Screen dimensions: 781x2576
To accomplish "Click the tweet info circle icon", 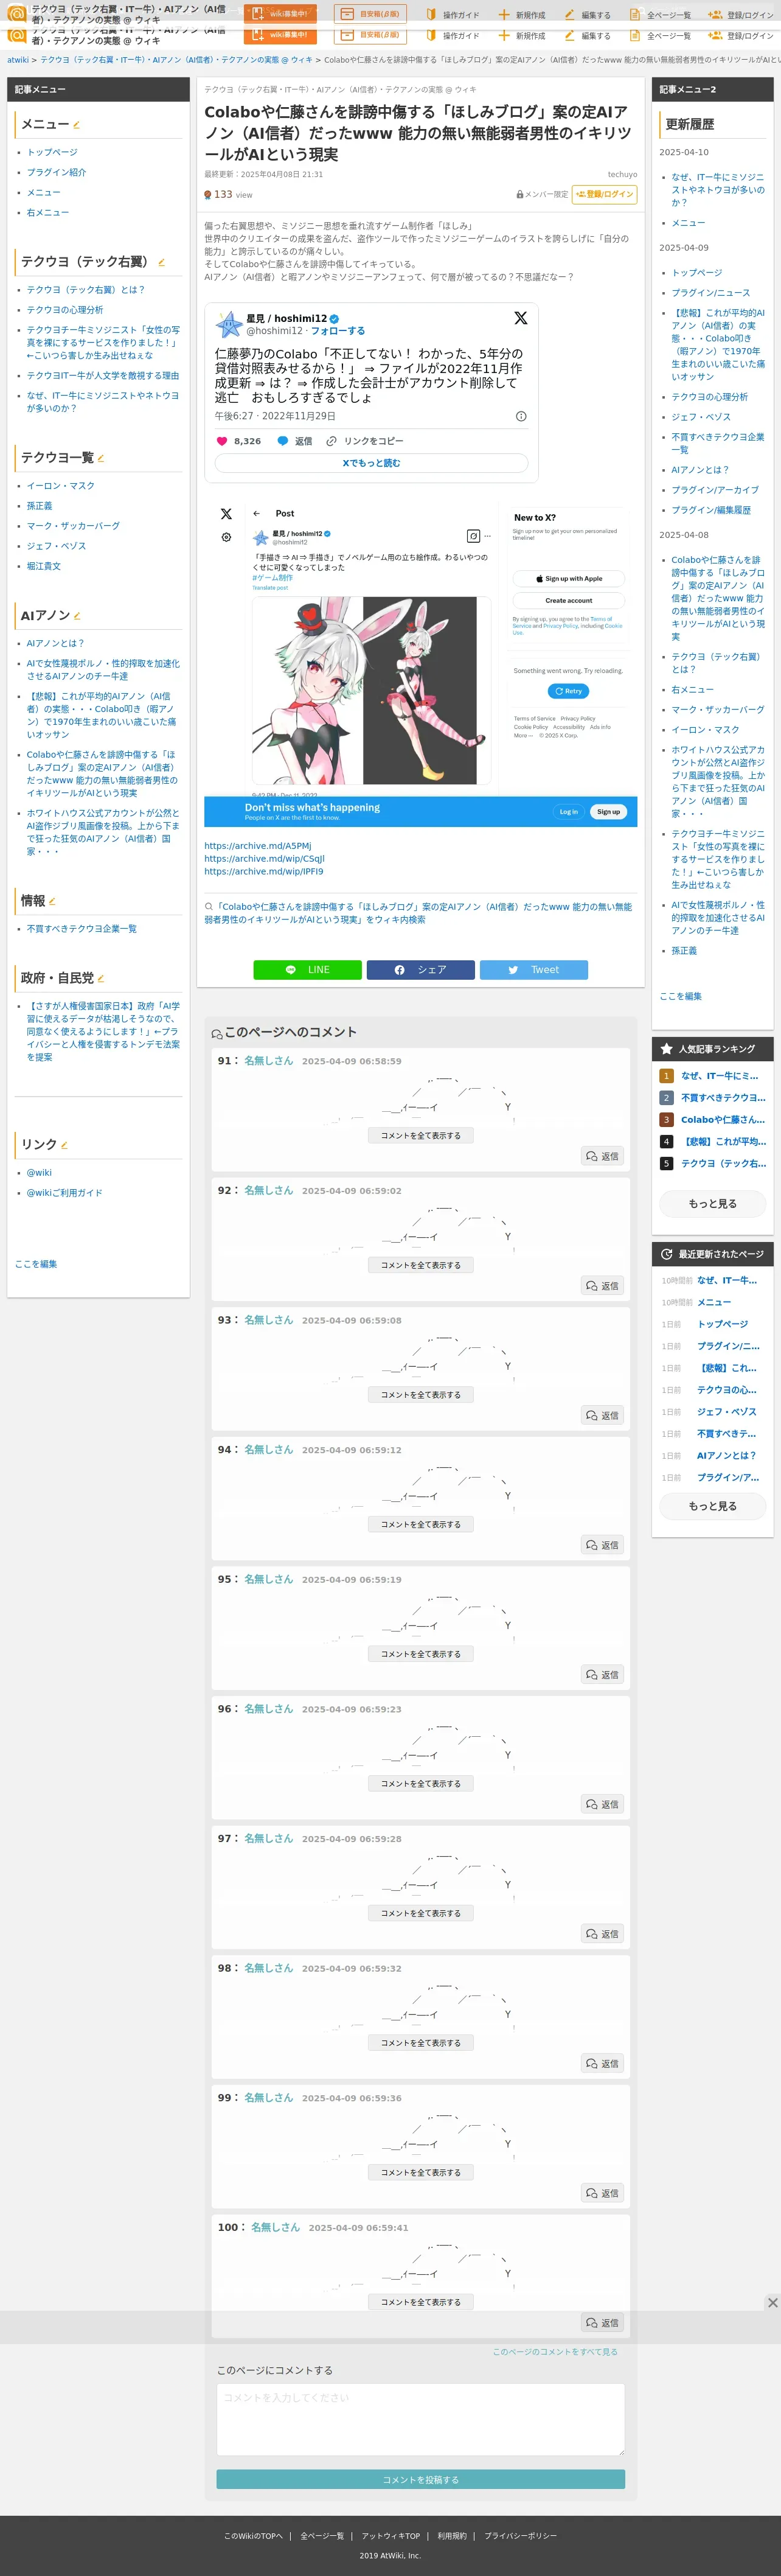I will point(520,416).
